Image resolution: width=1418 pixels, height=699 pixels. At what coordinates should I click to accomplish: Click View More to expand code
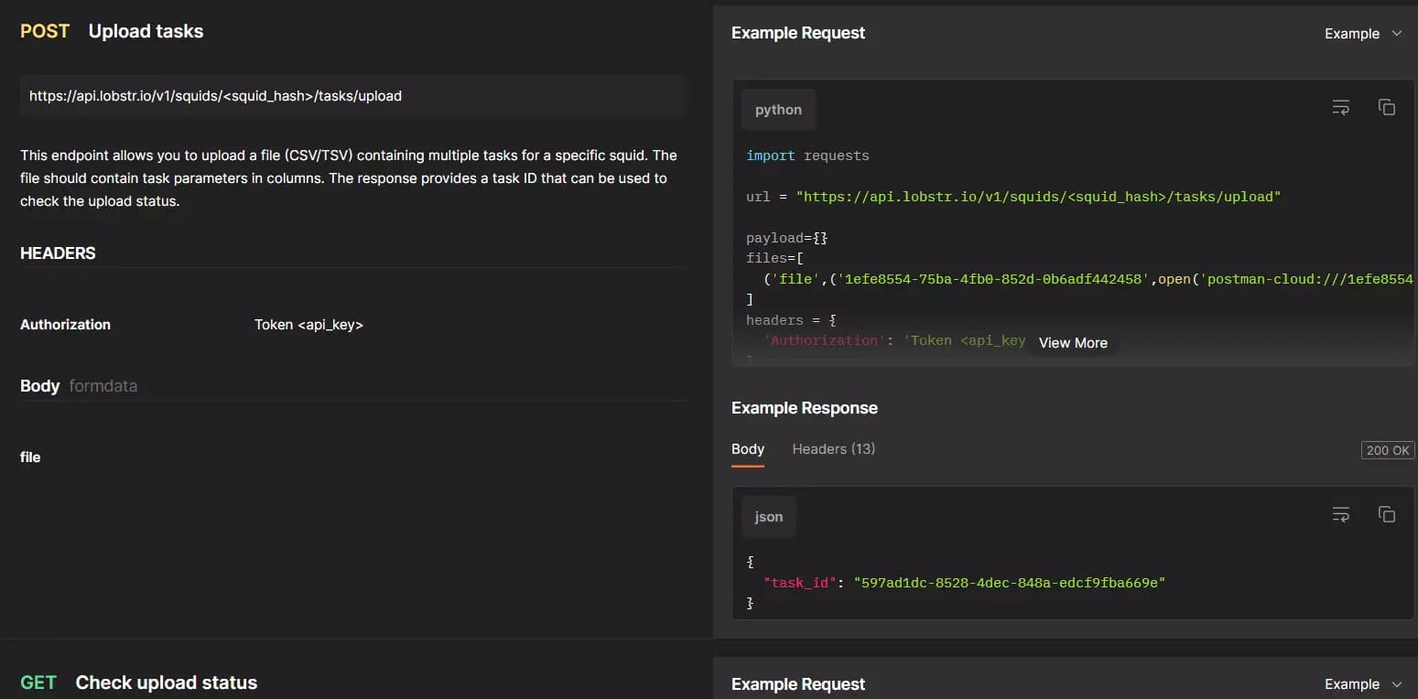1073,343
